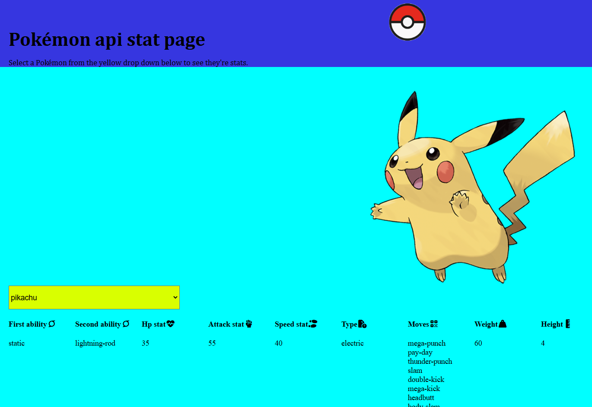592x407 pixels.
Task: Click the 'pay-day' move
Action: click(x=420, y=352)
